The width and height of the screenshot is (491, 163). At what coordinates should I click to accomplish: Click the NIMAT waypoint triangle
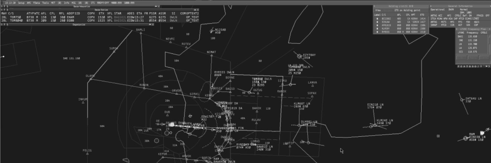[x=211, y=56]
